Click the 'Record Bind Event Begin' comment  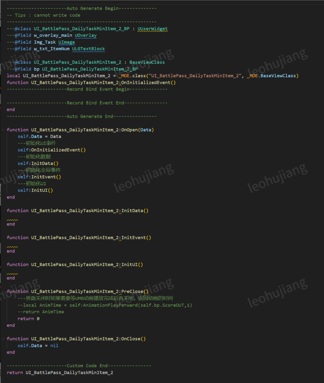[87, 89]
